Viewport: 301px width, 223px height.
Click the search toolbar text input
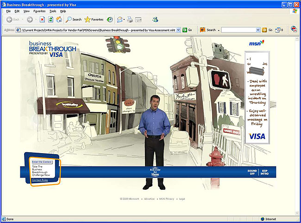tap(238, 30)
